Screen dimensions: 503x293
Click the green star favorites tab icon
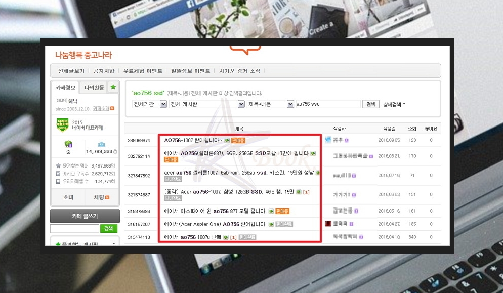[113, 87]
